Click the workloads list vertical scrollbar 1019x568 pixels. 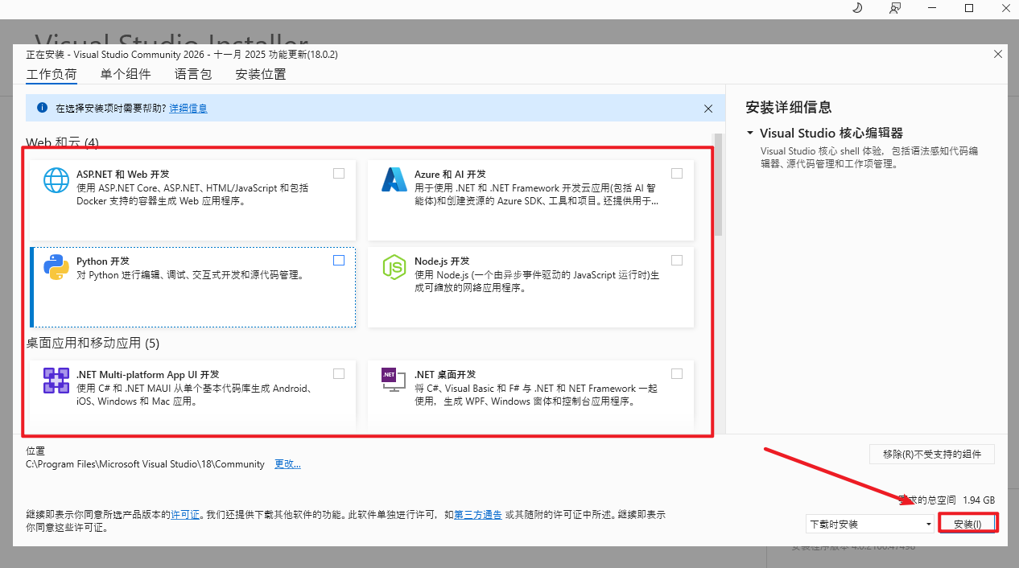[x=718, y=185]
